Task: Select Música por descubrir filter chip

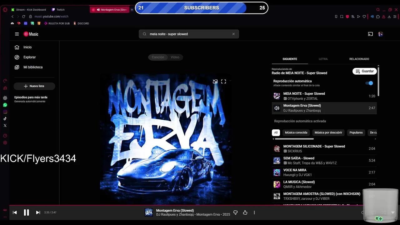Action: coord(328,132)
